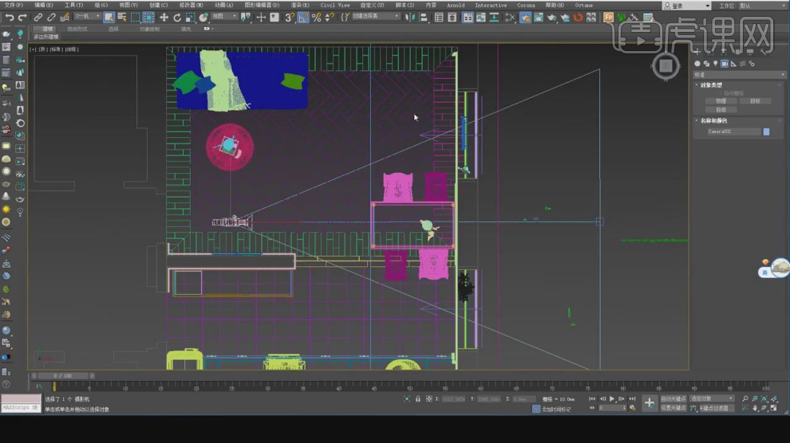The width and height of the screenshot is (790, 443).
Task: Select the Move transform tool
Action: click(x=164, y=17)
